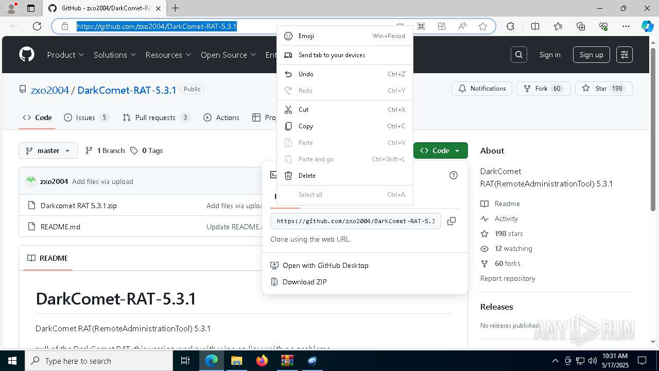Select Emoji from the context menu
Screen dimensions: 659x371
[345, 36]
